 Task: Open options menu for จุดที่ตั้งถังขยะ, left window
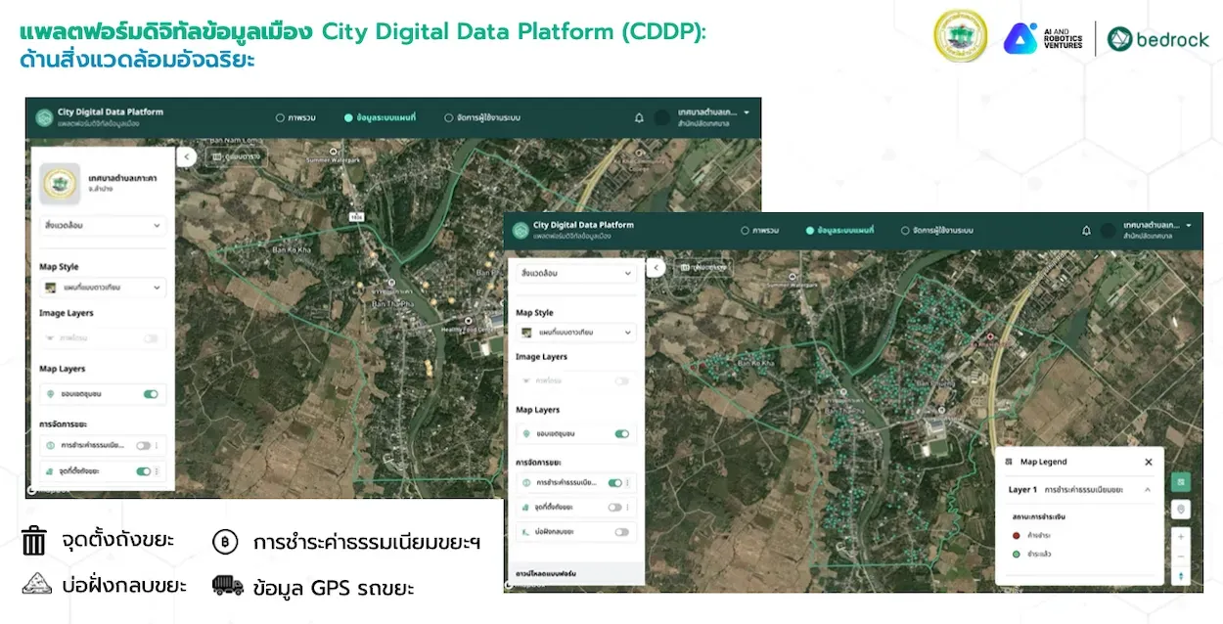pyautogui.click(x=157, y=471)
